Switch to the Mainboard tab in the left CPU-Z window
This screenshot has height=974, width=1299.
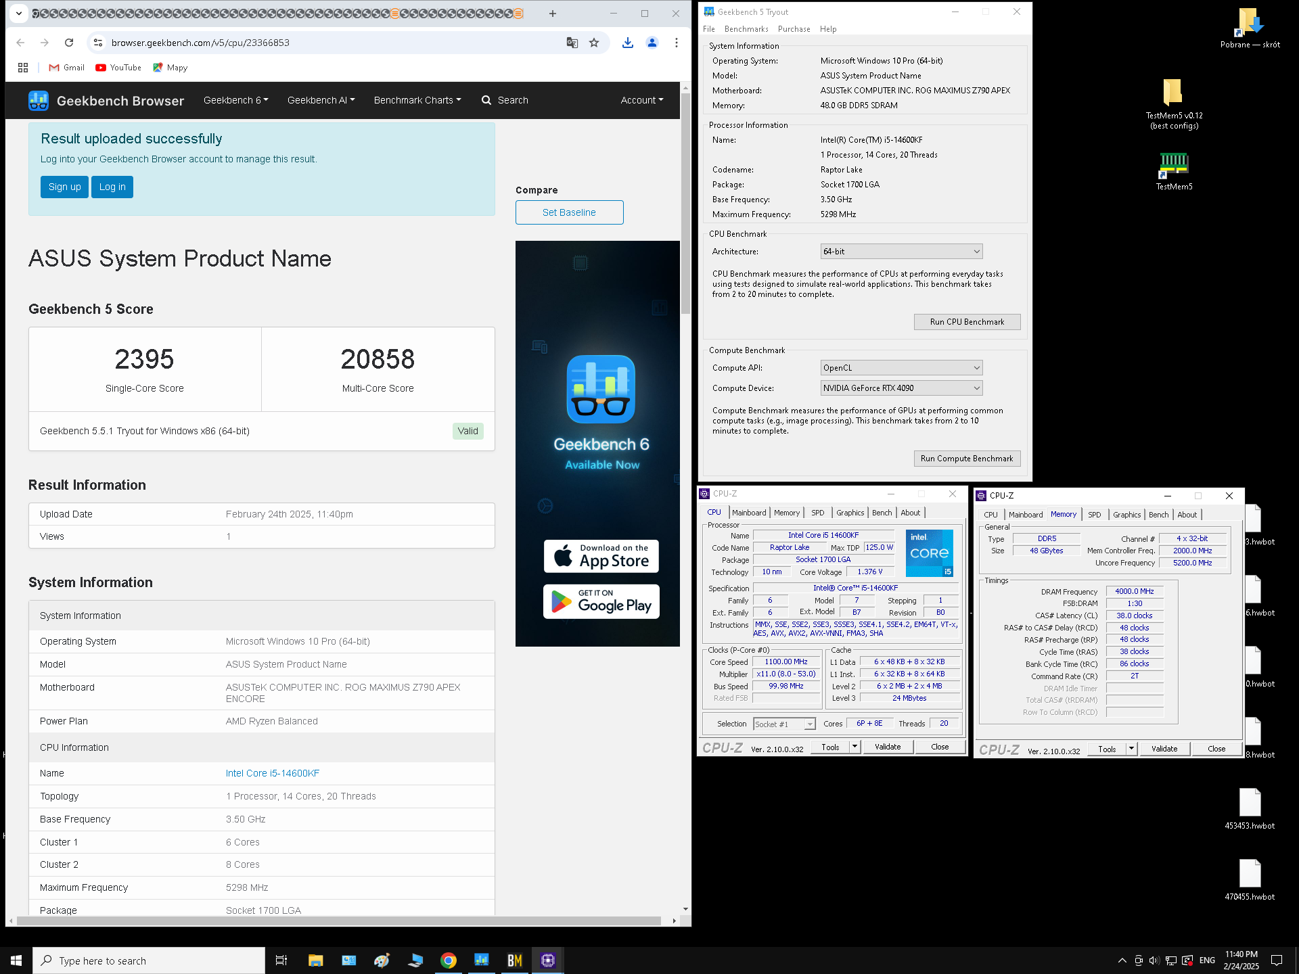click(749, 513)
